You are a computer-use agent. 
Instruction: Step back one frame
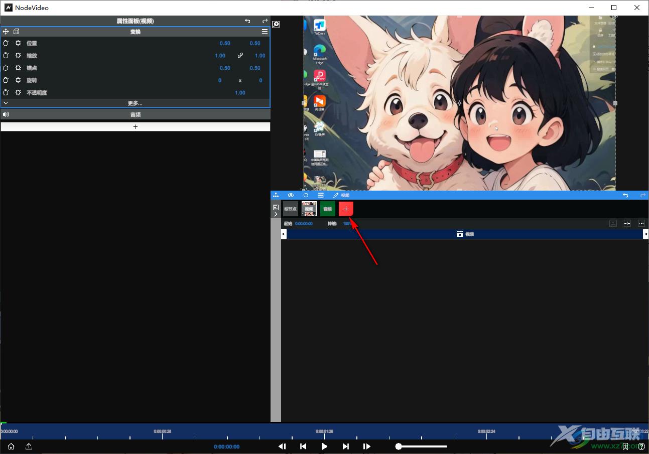(282, 446)
